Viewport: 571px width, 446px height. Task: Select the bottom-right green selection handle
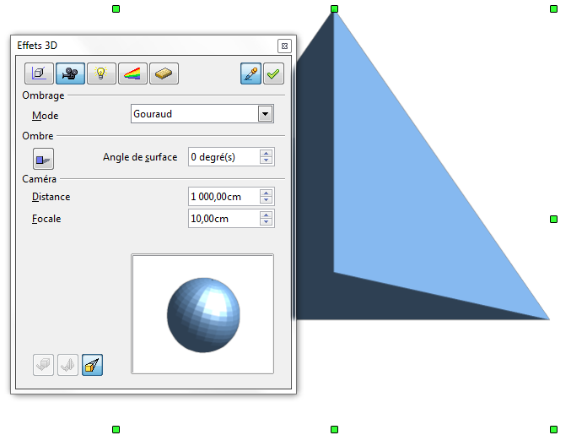tap(553, 429)
